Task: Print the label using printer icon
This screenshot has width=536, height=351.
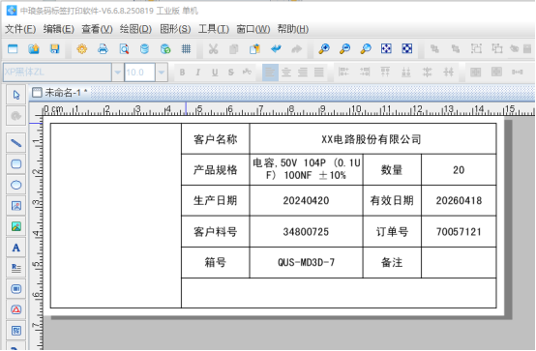Action: click(103, 49)
